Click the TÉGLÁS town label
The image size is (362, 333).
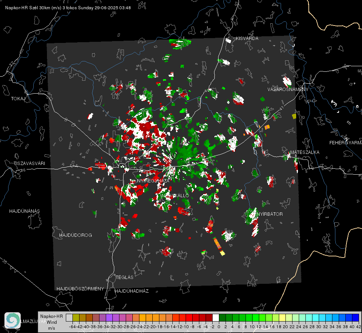(125, 277)
